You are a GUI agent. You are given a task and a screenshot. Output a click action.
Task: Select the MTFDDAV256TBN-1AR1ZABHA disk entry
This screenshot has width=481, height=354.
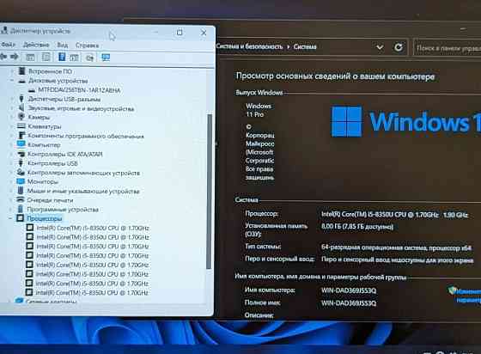click(79, 90)
